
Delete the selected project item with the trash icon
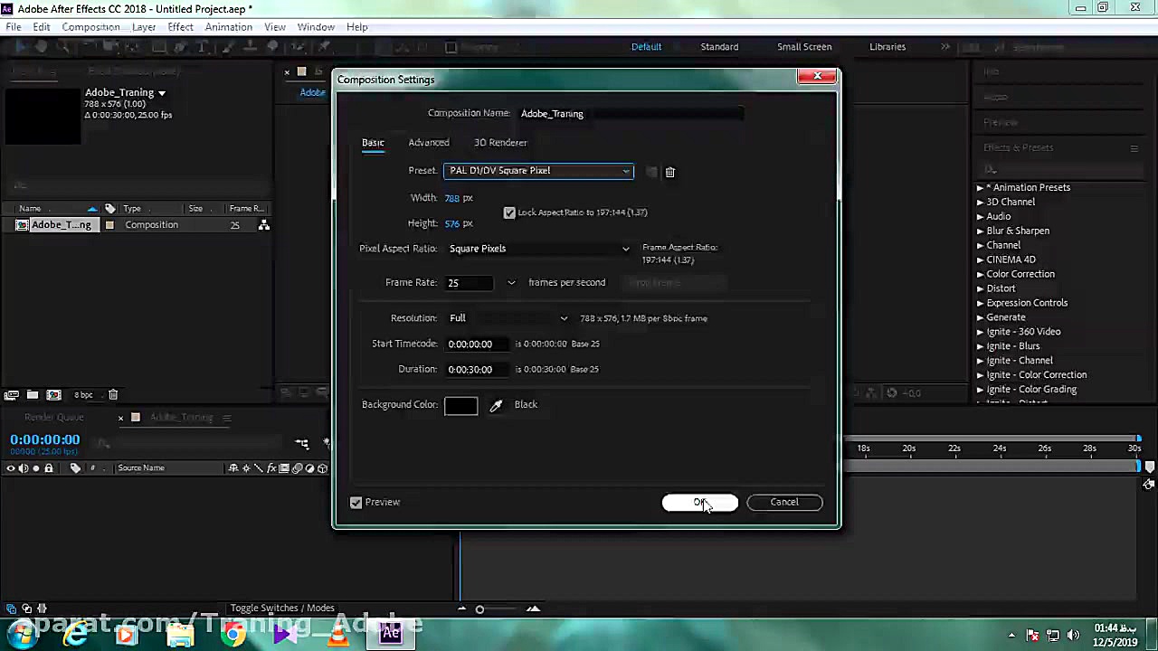(113, 395)
